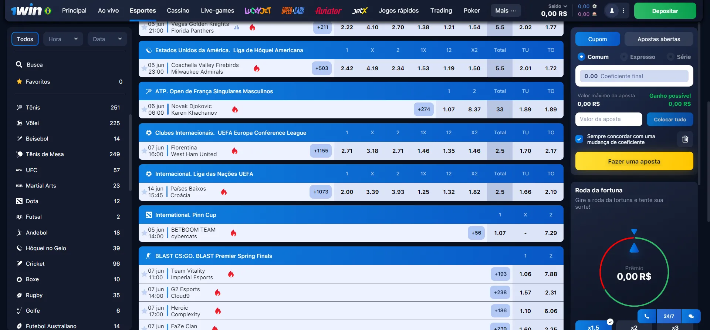Expand +274 markets for Djokovic match
This screenshot has height=330, width=710.
point(424,110)
